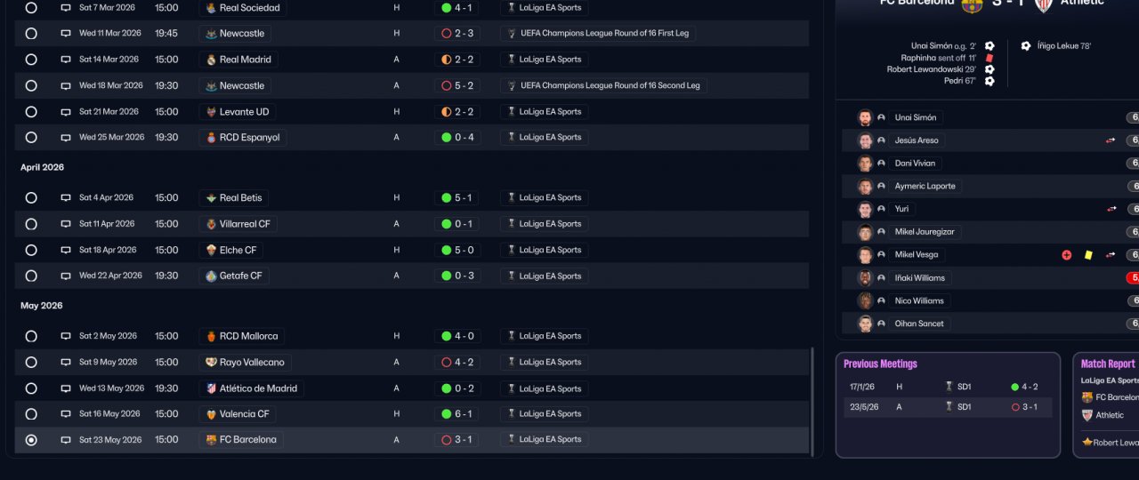Click the red injury cross icon for Mikel Vesga
Viewport: 1139px width, 480px height.
pyautogui.click(x=1067, y=255)
